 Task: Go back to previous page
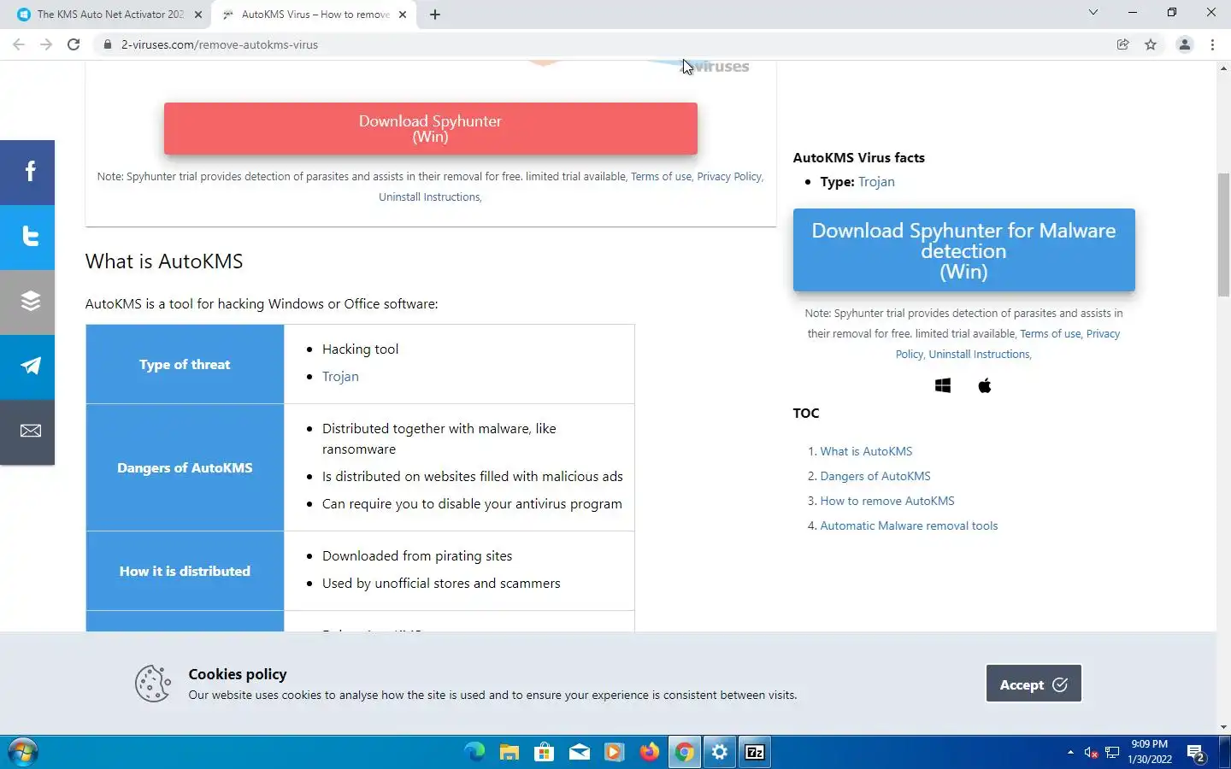pos(19,44)
